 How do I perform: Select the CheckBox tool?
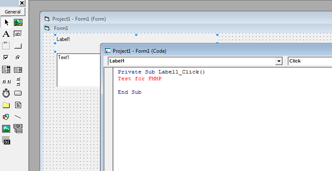(x=6, y=57)
